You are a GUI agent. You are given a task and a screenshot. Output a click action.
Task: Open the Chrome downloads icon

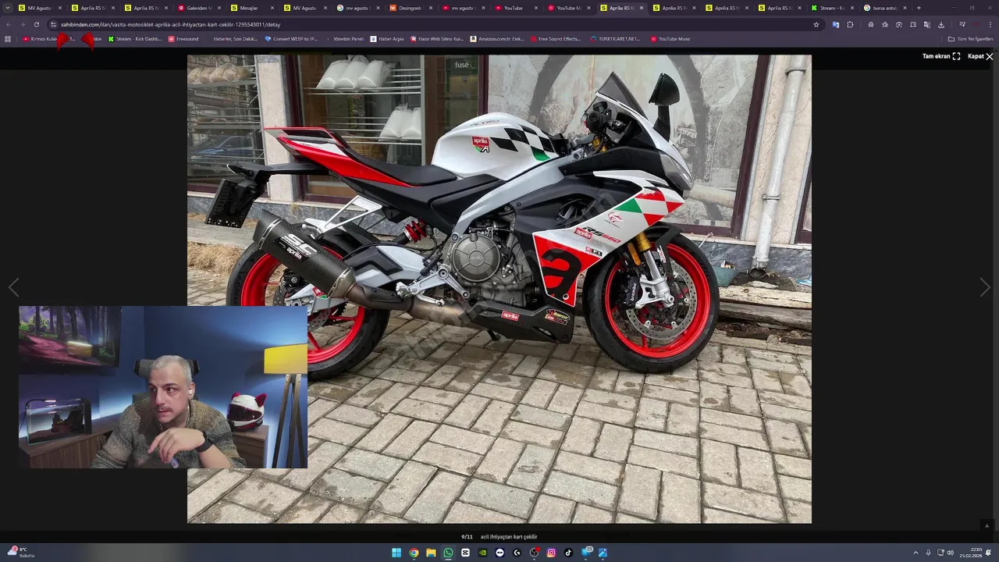point(941,24)
